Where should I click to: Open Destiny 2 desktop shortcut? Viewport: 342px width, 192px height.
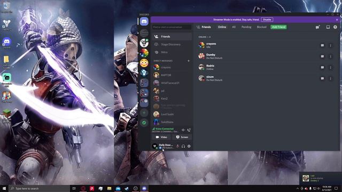click(x=6, y=25)
